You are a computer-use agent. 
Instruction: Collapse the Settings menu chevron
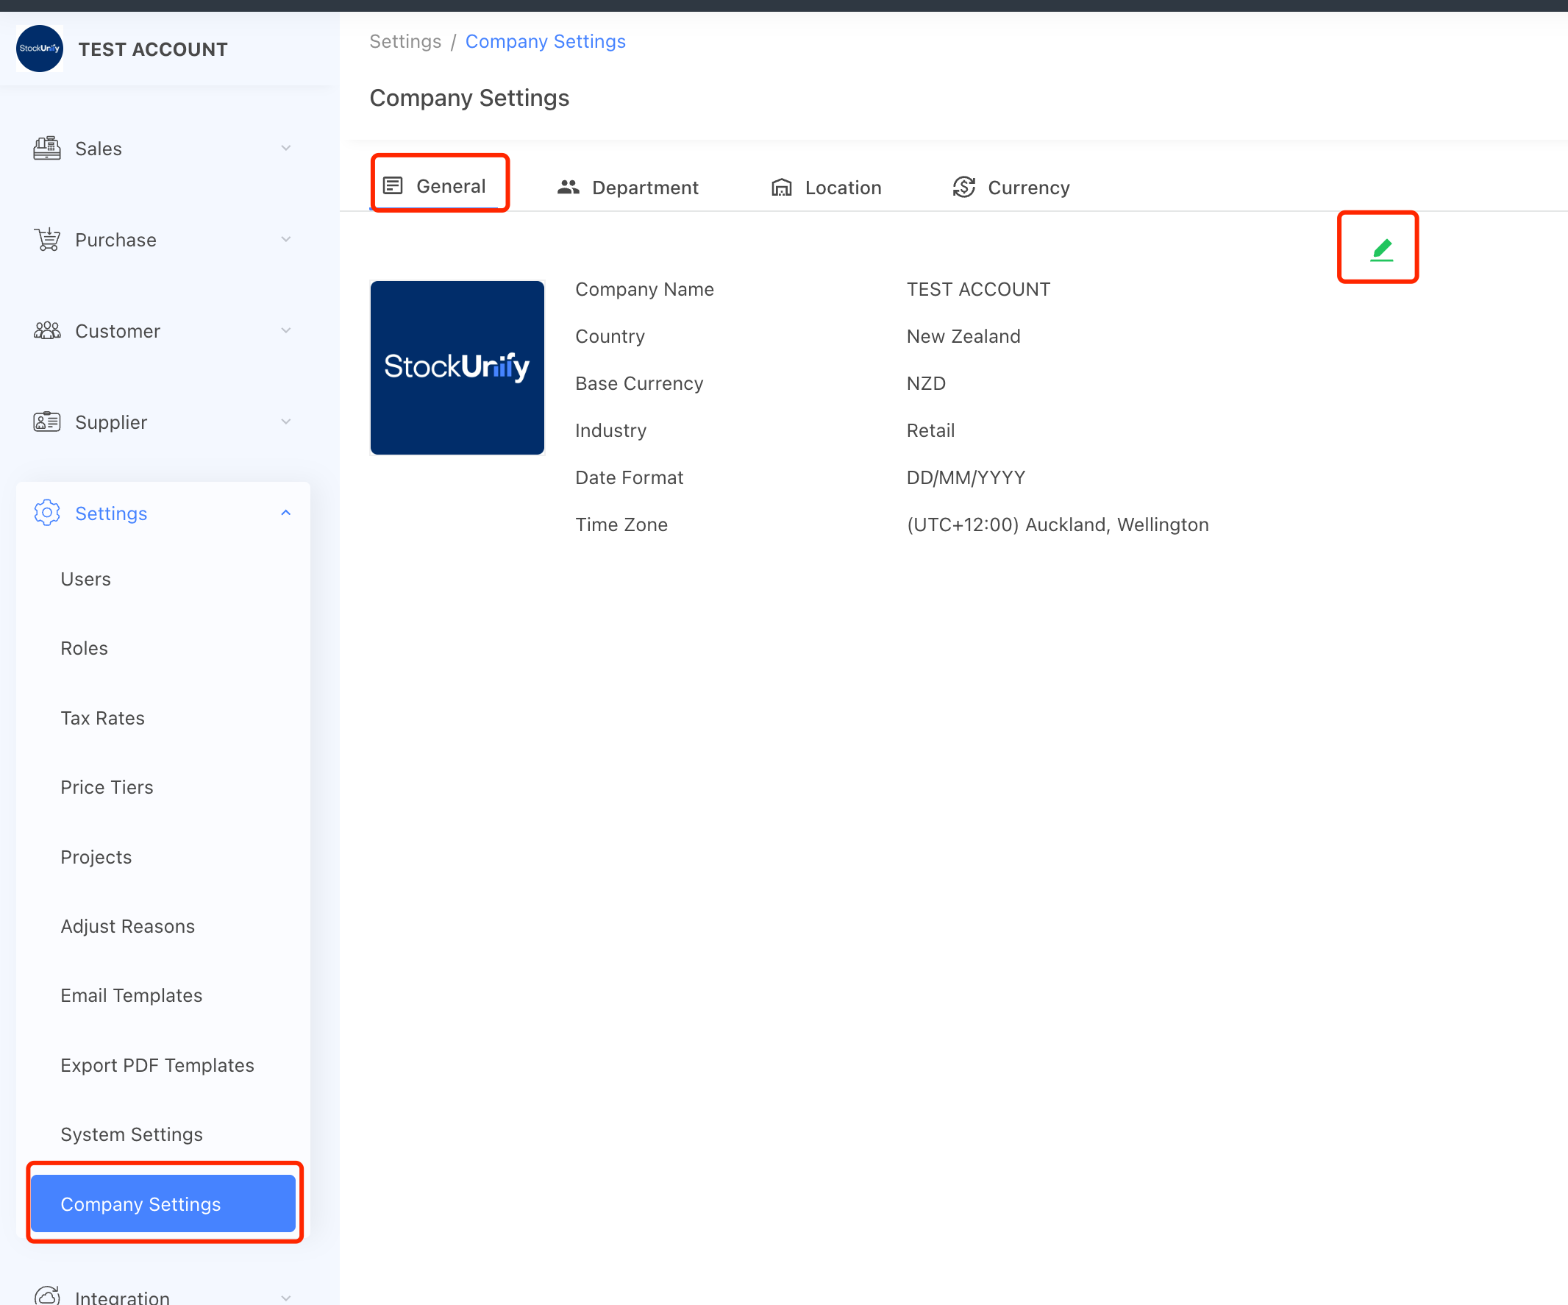point(285,513)
